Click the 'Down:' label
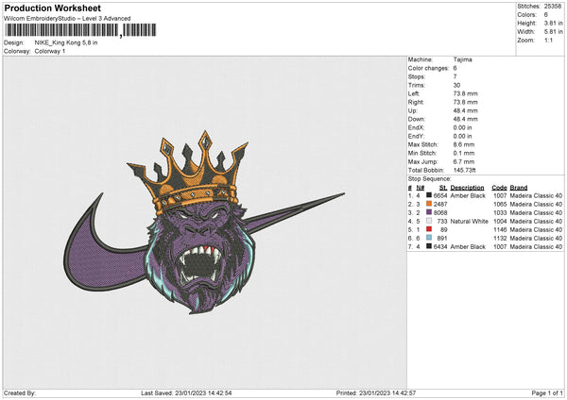The height and width of the screenshot is (400, 567). tap(416, 119)
